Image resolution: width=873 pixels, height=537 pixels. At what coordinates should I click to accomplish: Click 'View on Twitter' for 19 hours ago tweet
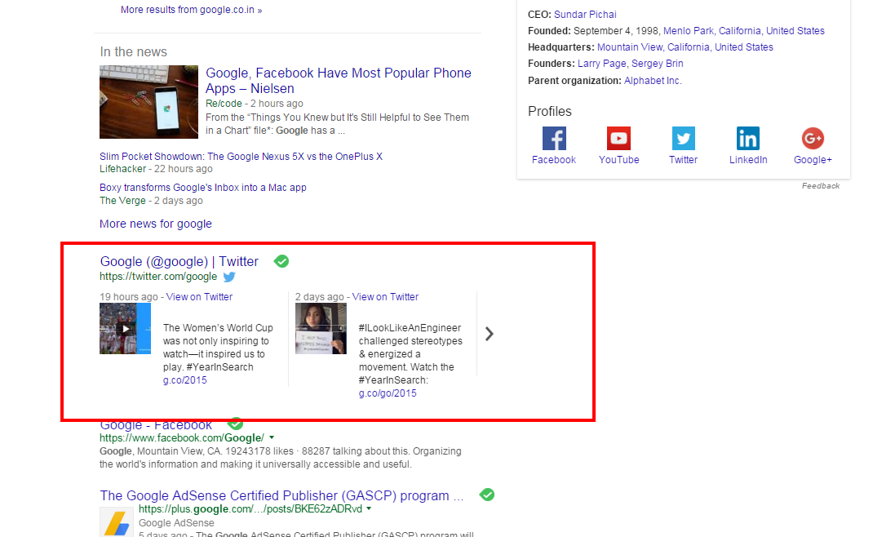click(199, 297)
